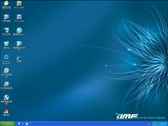Click the language bar keyboard icon
Image resolution: width=168 pixels, height=126 pixels.
coord(149,124)
